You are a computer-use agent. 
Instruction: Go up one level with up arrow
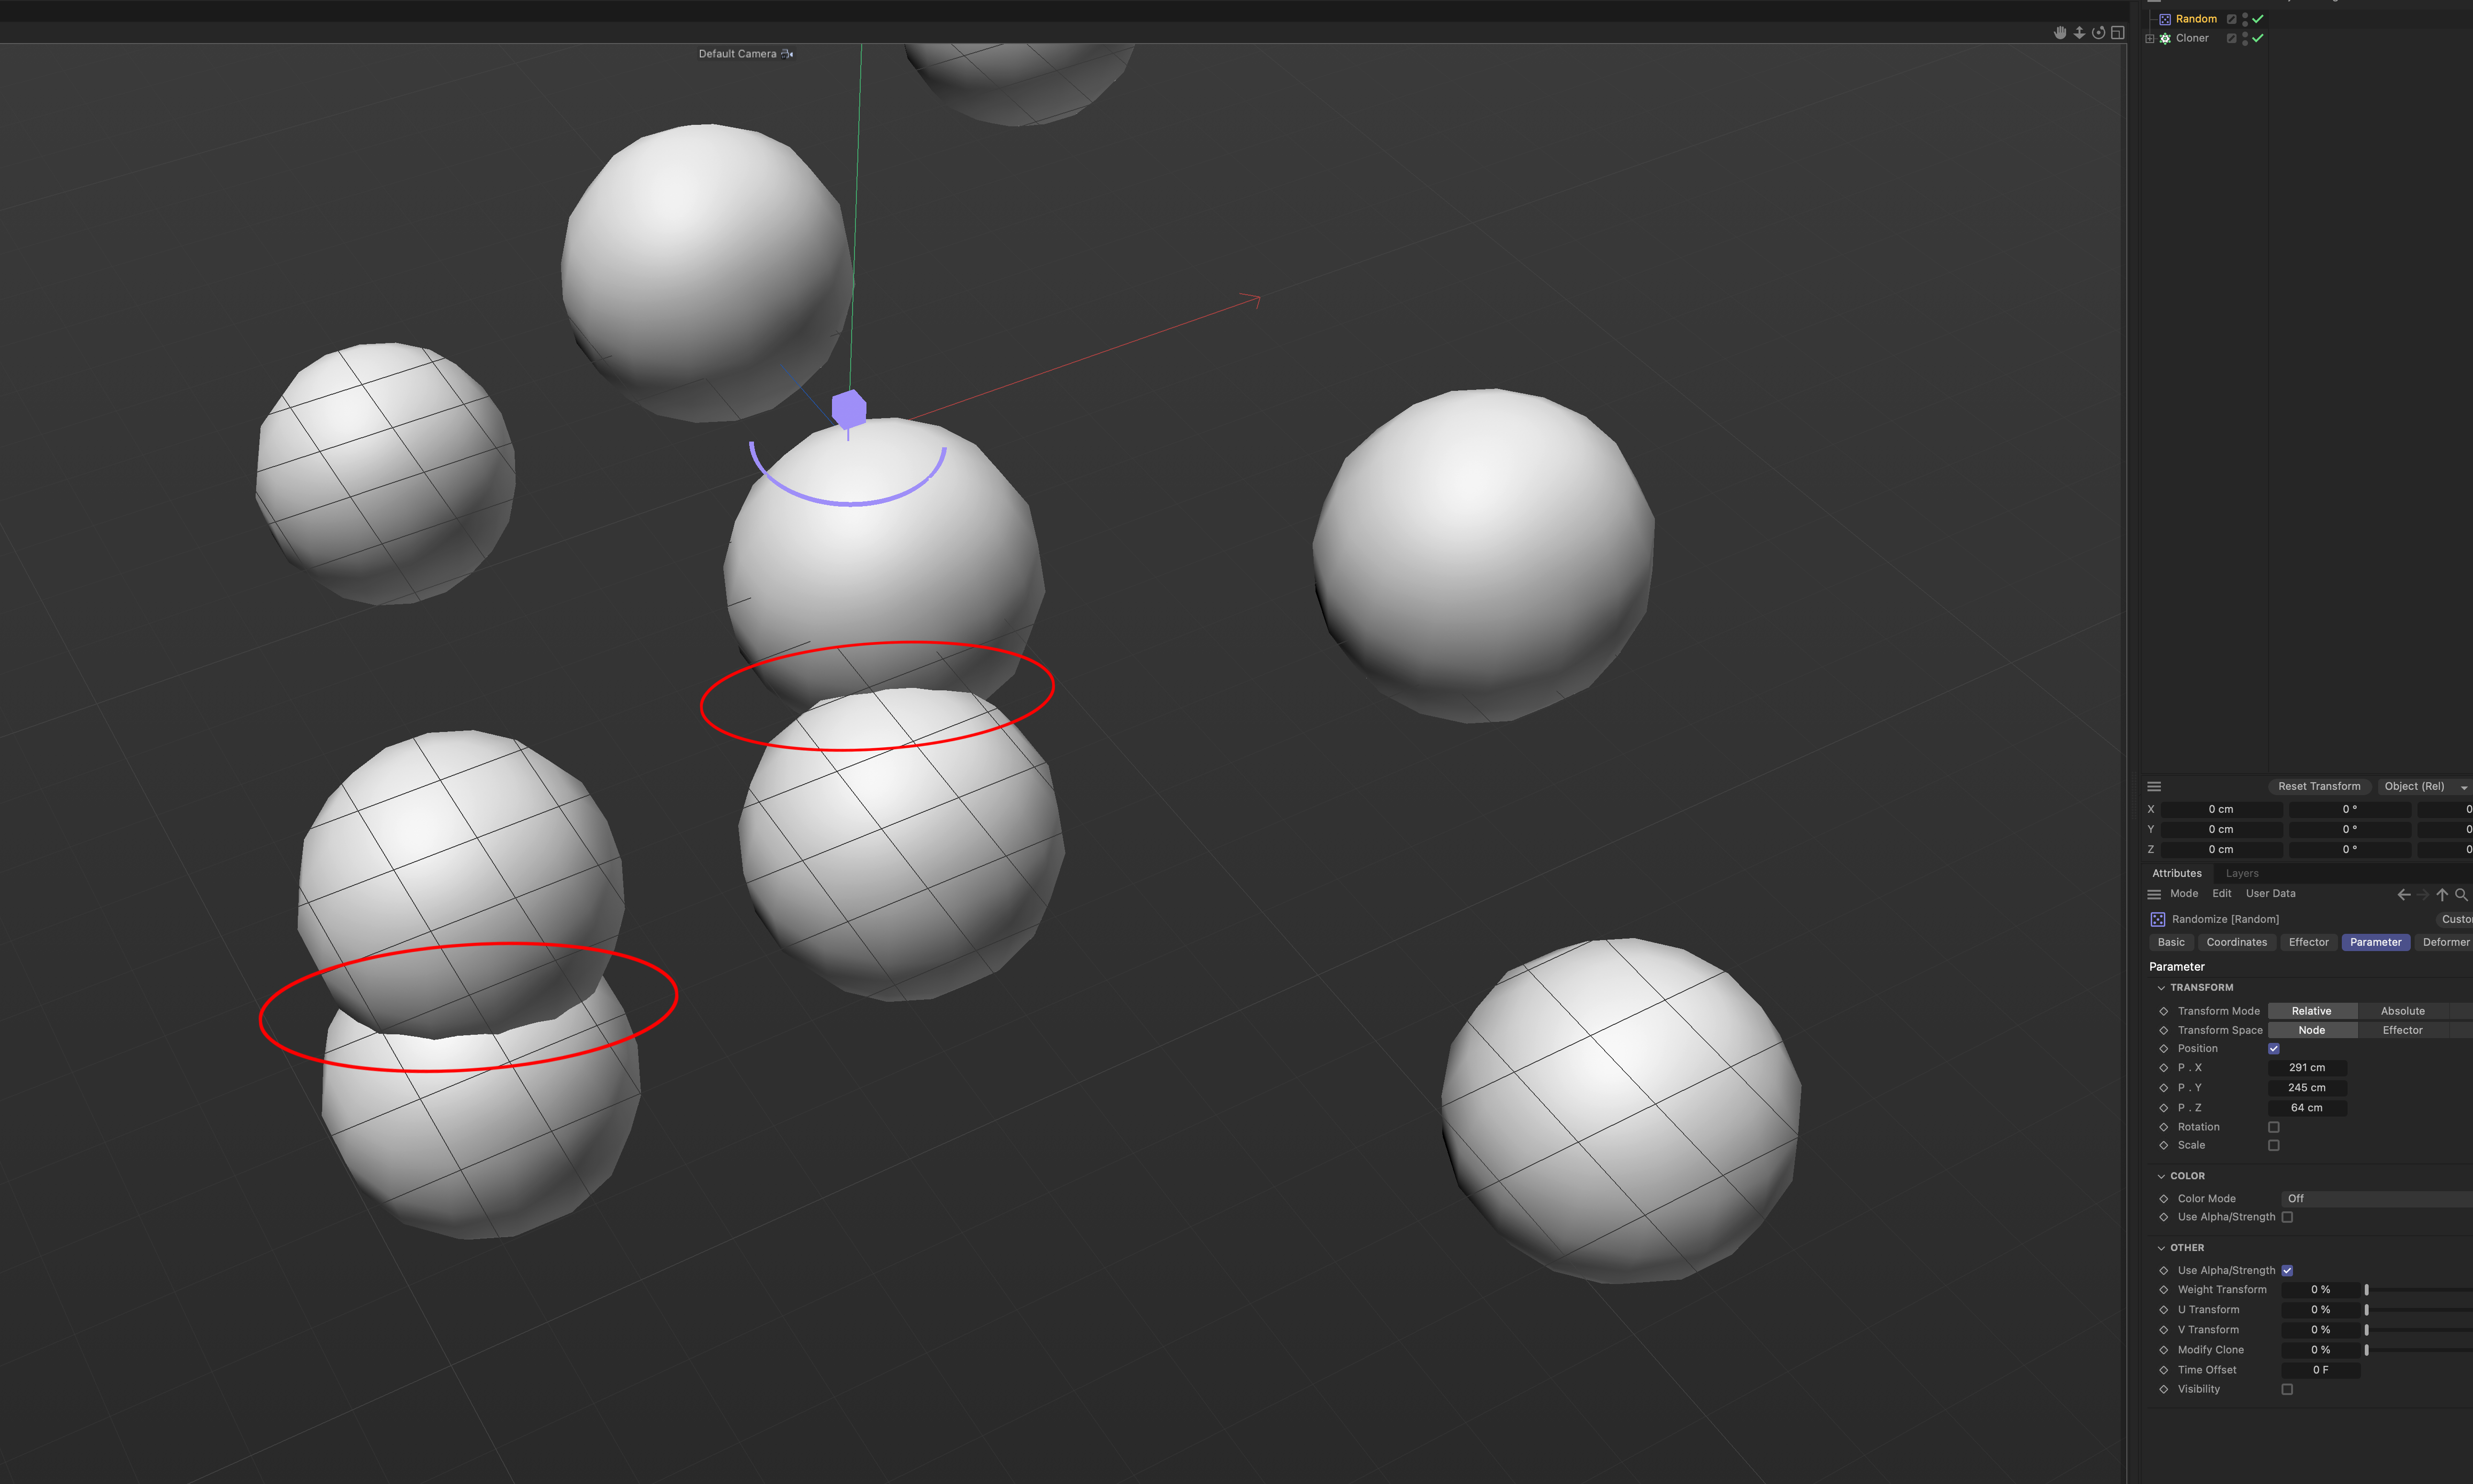coord(2442,895)
